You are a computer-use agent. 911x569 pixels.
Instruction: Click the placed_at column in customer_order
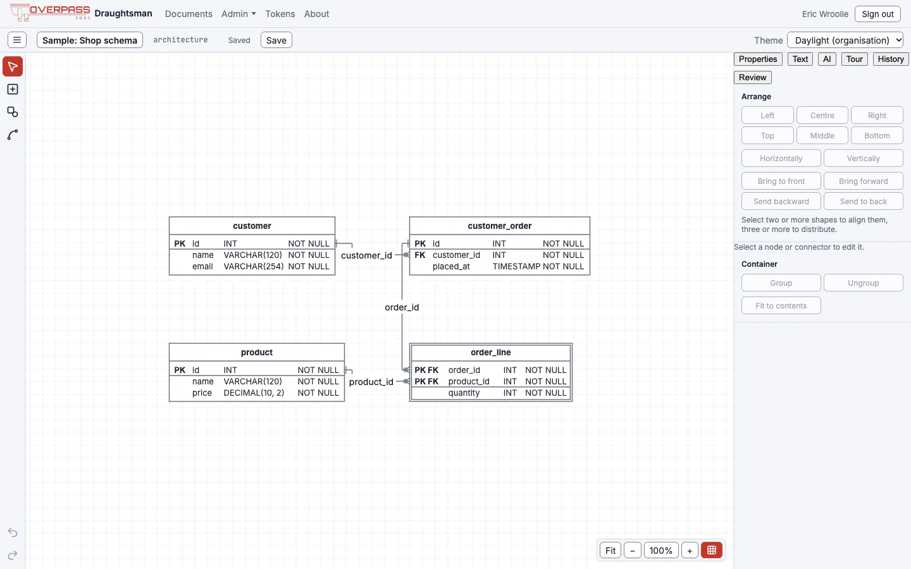[500, 266]
